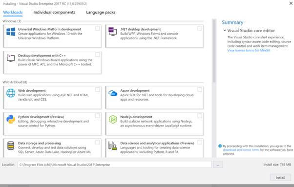Click the .NET desktop development icon
The height and width of the screenshot is (187, 294).
click(x=113, y=31)
